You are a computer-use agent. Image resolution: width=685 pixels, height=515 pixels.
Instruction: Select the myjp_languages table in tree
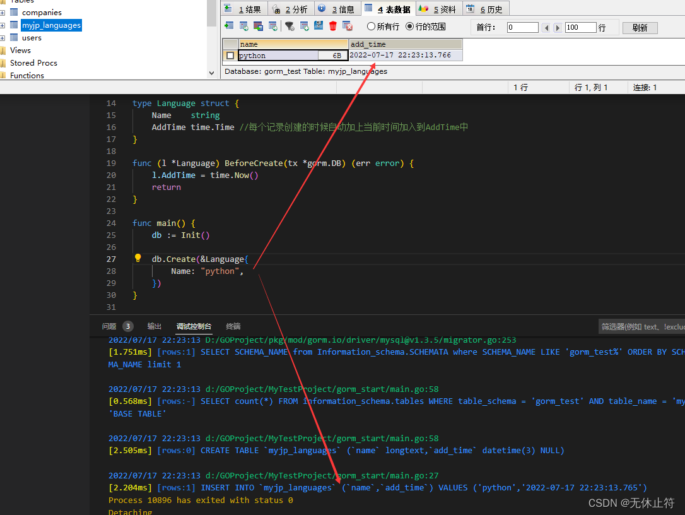click(52, 25)
